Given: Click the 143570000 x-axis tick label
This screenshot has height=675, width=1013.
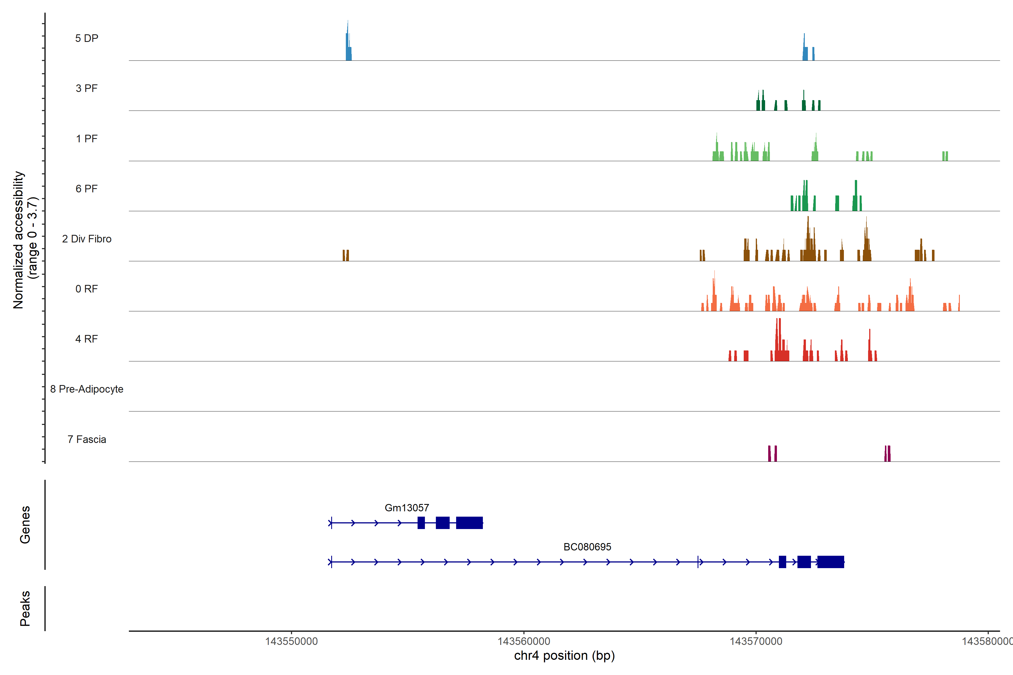Looking at the screenshot, I should click(x=756, y=642).
